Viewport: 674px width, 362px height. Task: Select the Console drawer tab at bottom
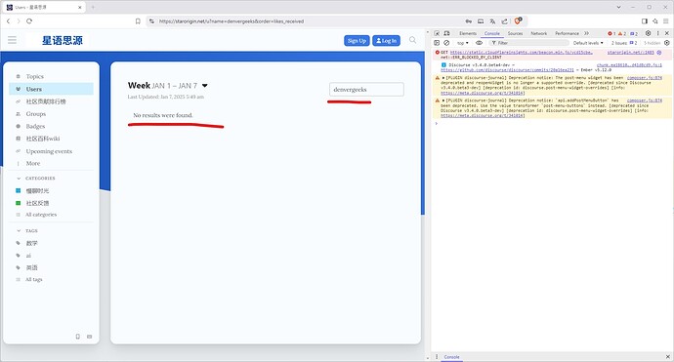pyautogui.click(x=451, y=357)
